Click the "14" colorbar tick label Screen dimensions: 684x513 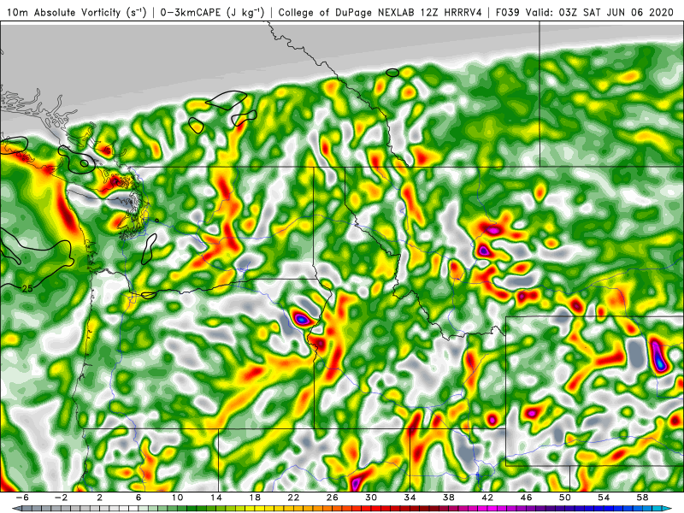[x=216, y=498]
